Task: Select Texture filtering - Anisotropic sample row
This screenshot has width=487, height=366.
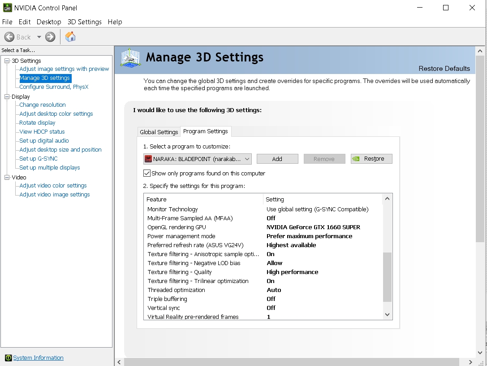Action: coord(263,254)
